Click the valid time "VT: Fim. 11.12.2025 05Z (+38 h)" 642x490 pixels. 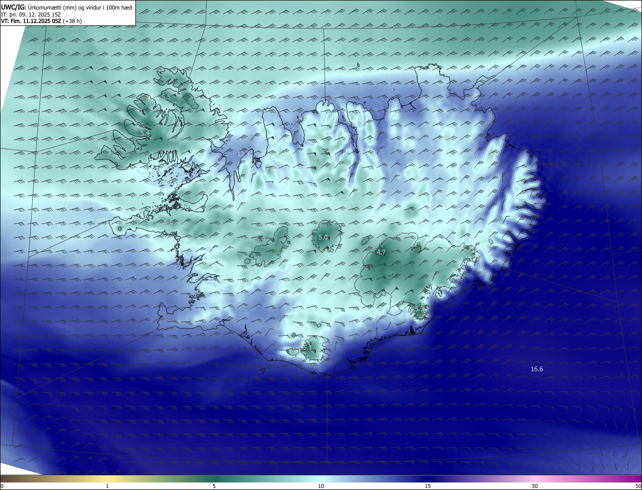click(42, 21)
